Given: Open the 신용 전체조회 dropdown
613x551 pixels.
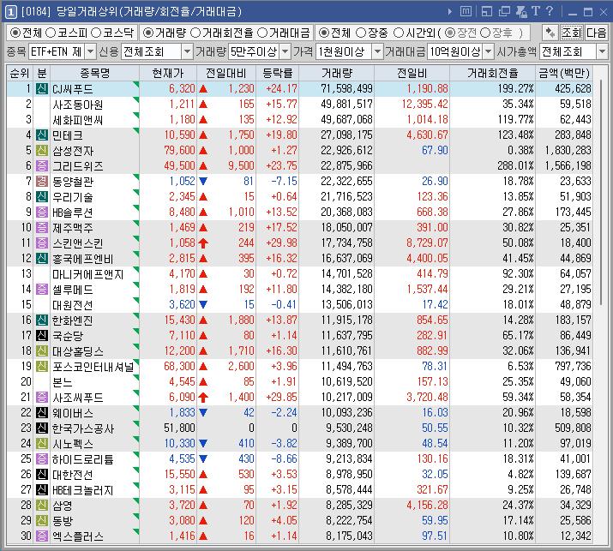Looking at the screenshot, I should pos(187,51).
